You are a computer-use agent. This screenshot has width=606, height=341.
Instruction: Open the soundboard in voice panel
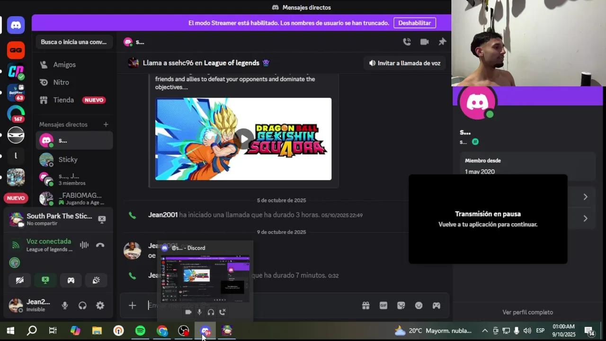96,280
